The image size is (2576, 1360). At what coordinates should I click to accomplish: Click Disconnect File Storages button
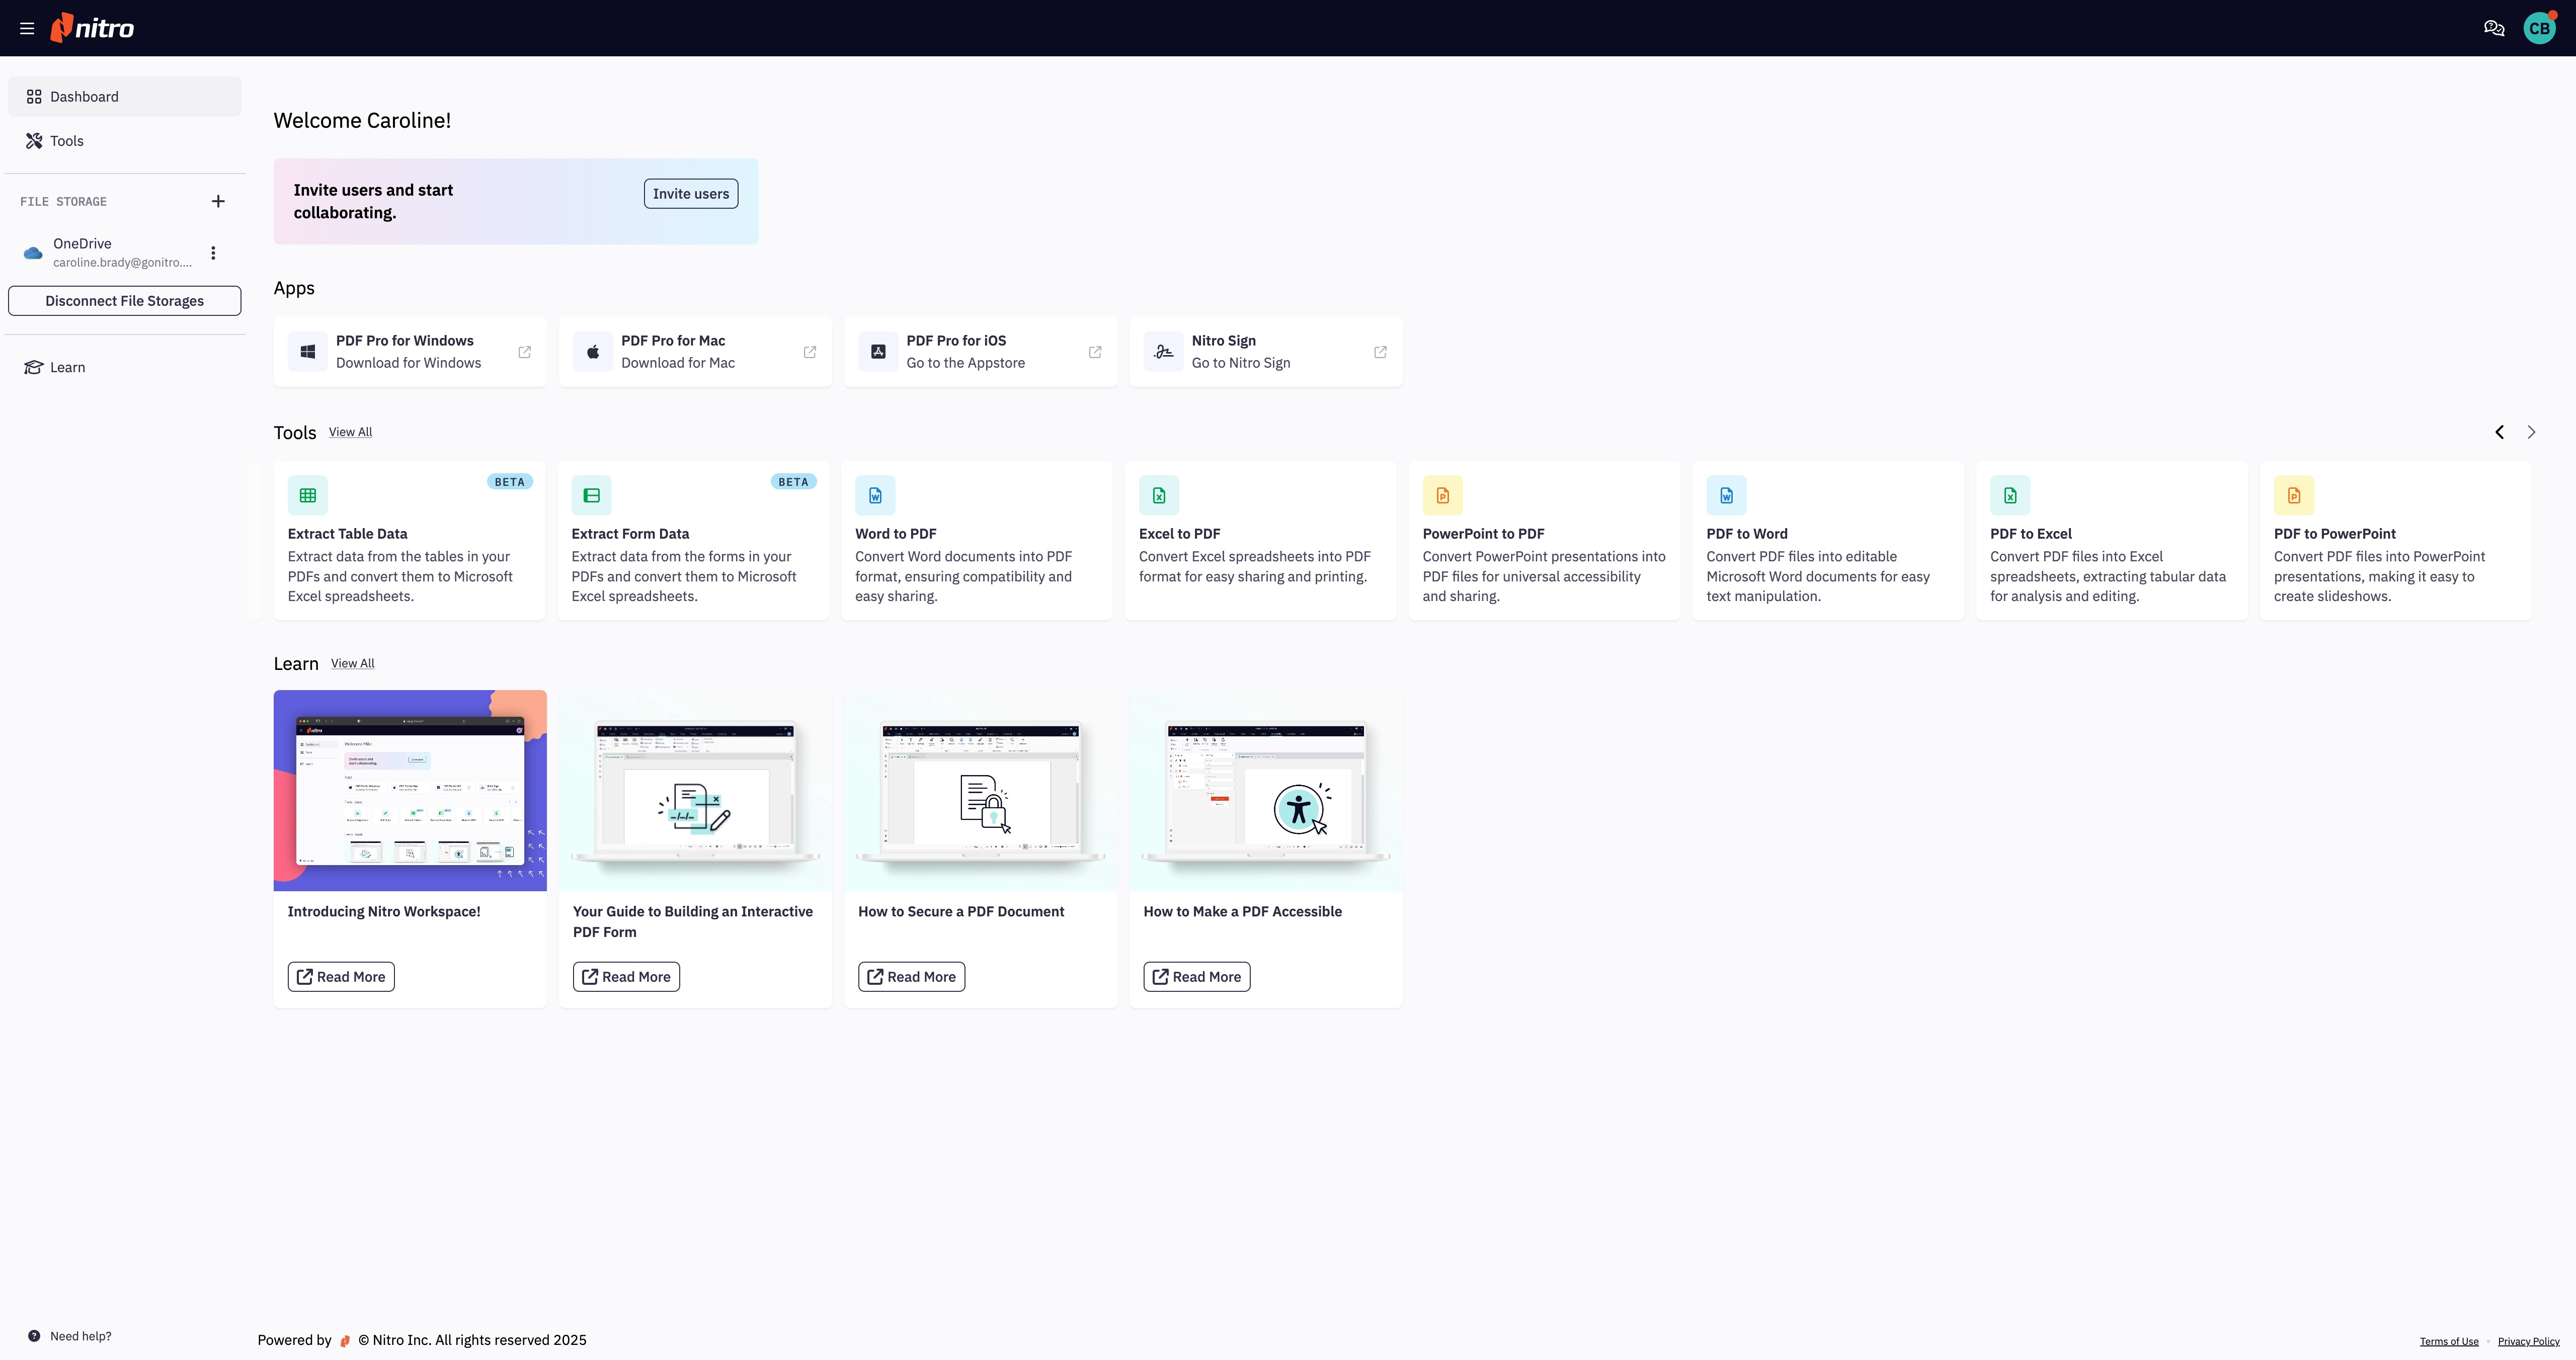coord(125,301)
